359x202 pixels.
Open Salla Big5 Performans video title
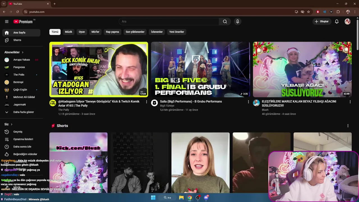tap(191, 102)
